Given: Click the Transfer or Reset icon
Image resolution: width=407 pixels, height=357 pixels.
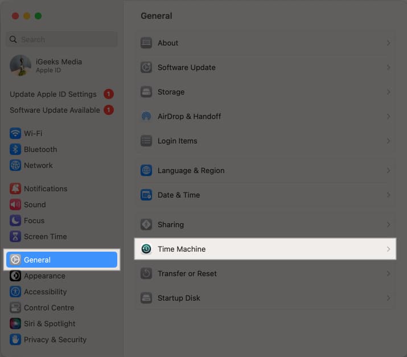Looking at the screenshot, I should pyautogui.click(x=146, y=273).
